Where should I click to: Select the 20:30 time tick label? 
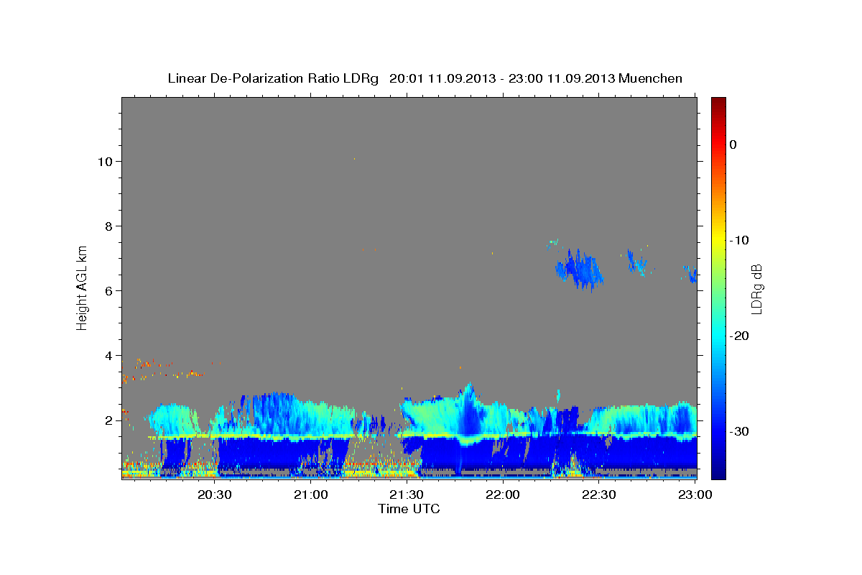click(x=215, y=494)
